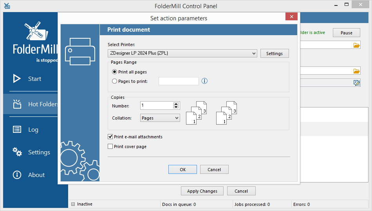Click the About info icon in the sidebar
372x211 pixels.
click(x=17, y=175)
